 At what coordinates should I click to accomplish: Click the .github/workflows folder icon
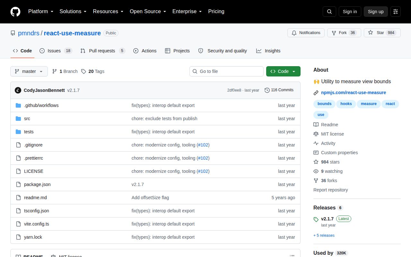click(18, 105)
